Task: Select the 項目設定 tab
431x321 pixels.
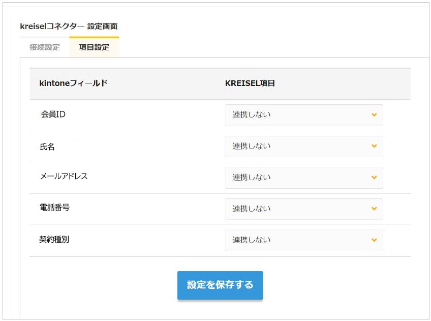Action: [x=94, y=47]
